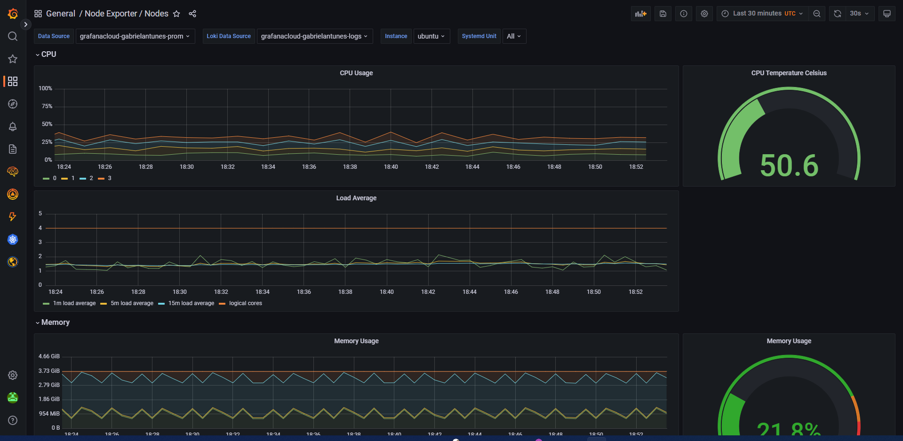Open the CPU Usage panel title menu

[356, 73]
